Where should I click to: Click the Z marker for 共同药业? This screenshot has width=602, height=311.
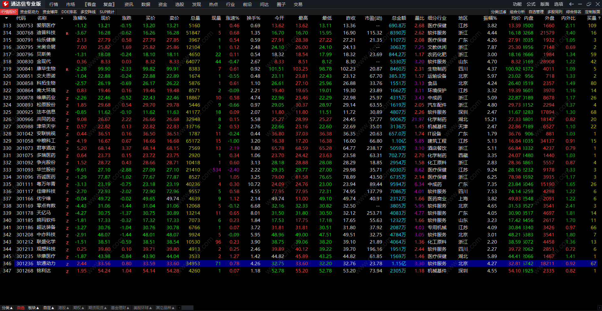tap(67, 120)
